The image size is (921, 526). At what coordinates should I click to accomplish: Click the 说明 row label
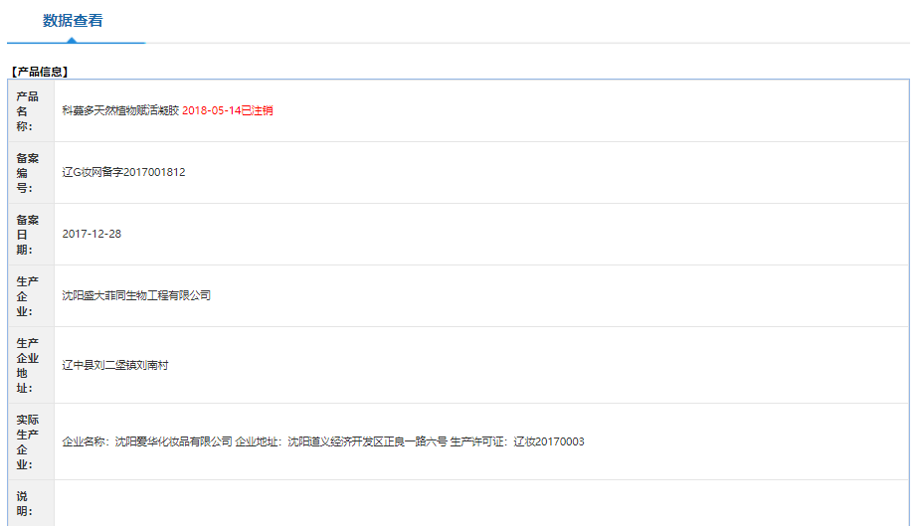click(x=28, y=503)
